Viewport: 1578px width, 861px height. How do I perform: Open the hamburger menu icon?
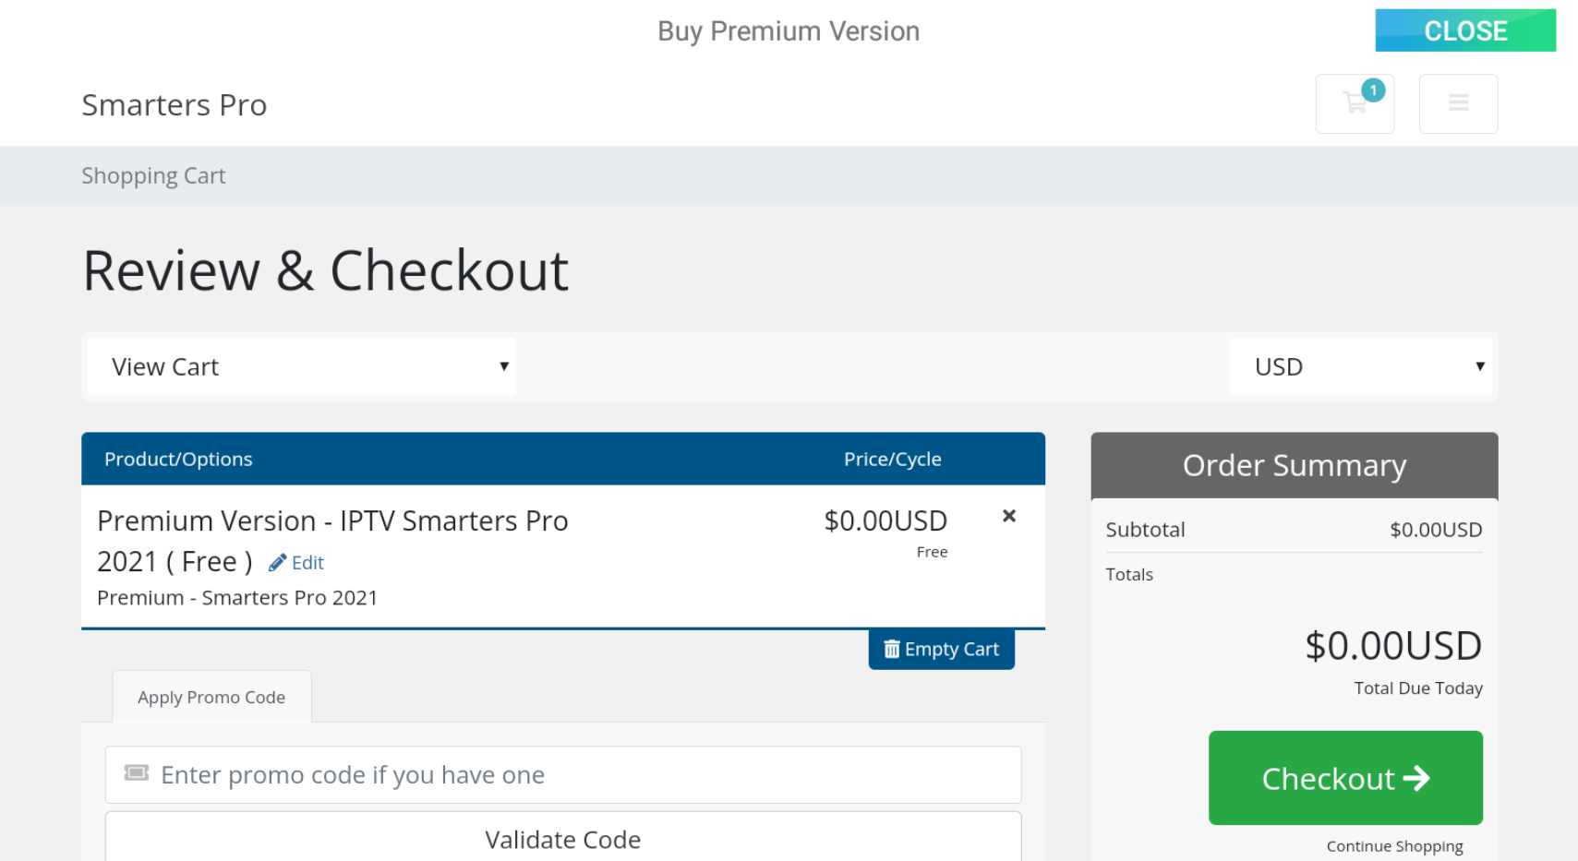pos(1458,103)
